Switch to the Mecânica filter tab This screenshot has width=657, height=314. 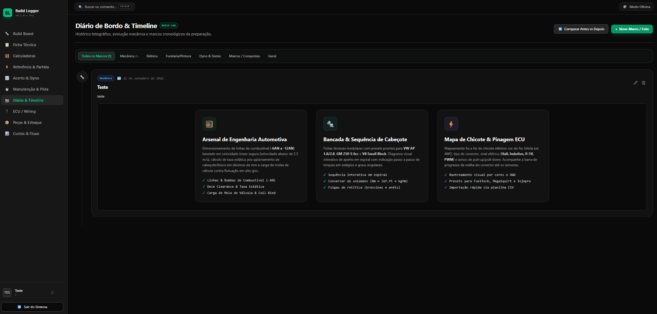129,56
